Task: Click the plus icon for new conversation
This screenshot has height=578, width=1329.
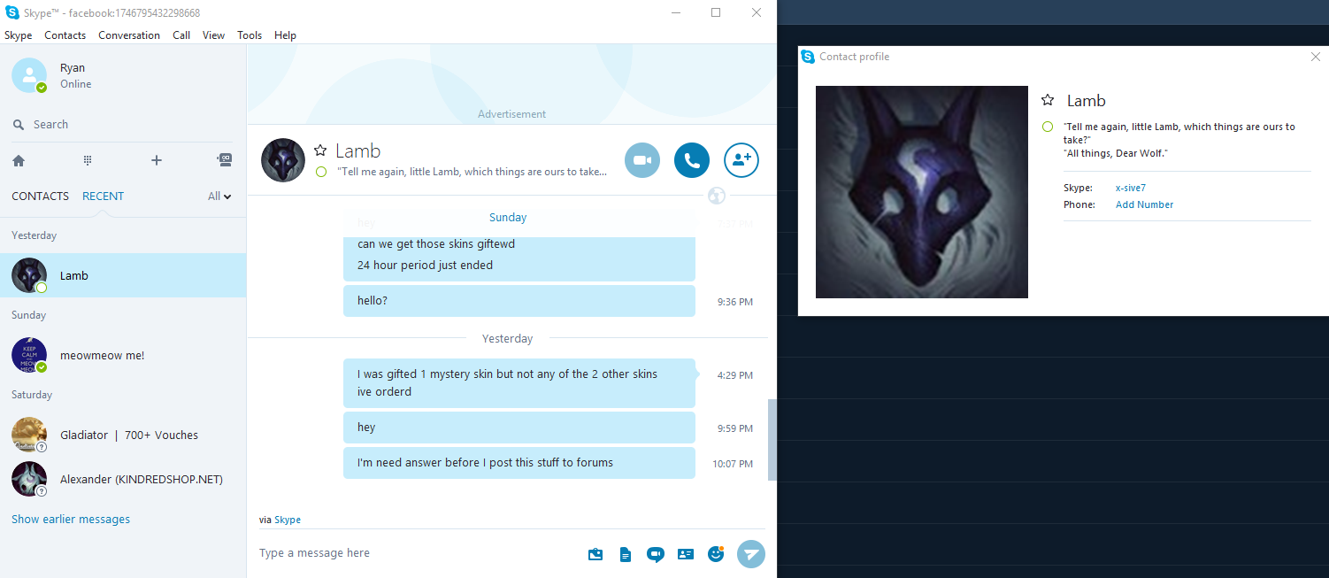Action: pyautogui.click(x=157, y=160)
